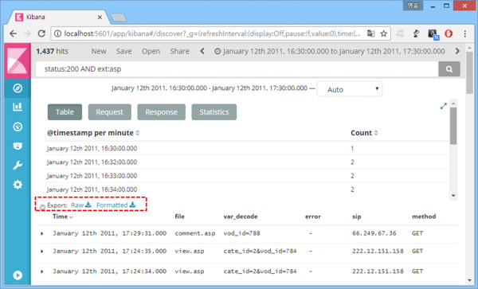The image size is (478, 289).
Task: Click the method column header
Action: coord(424,217)
